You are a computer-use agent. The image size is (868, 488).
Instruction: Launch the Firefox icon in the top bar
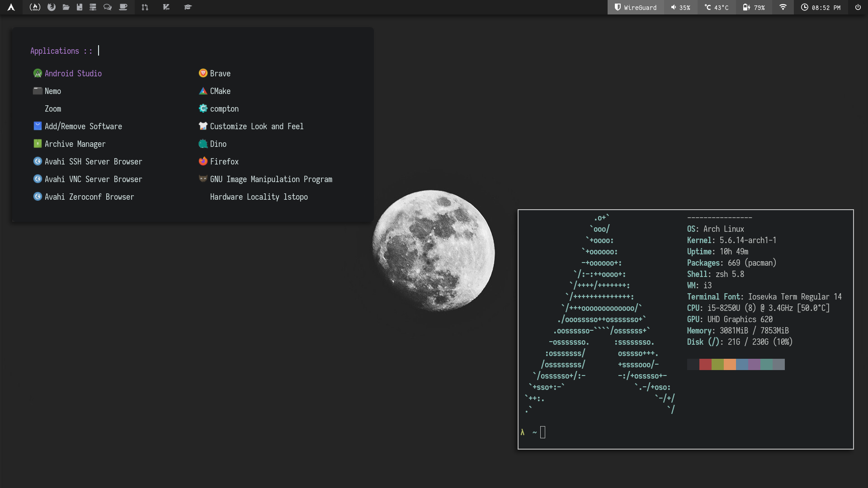click(x=51, y=7)
